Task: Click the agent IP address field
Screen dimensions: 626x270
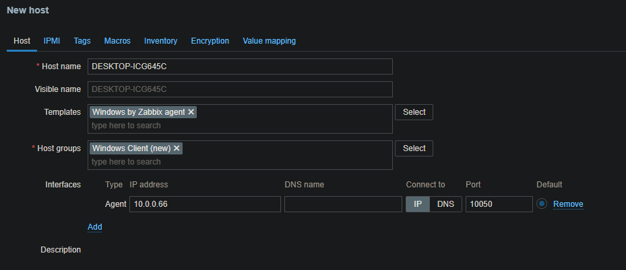Action: pyautogui.click(x=204, y=204)
